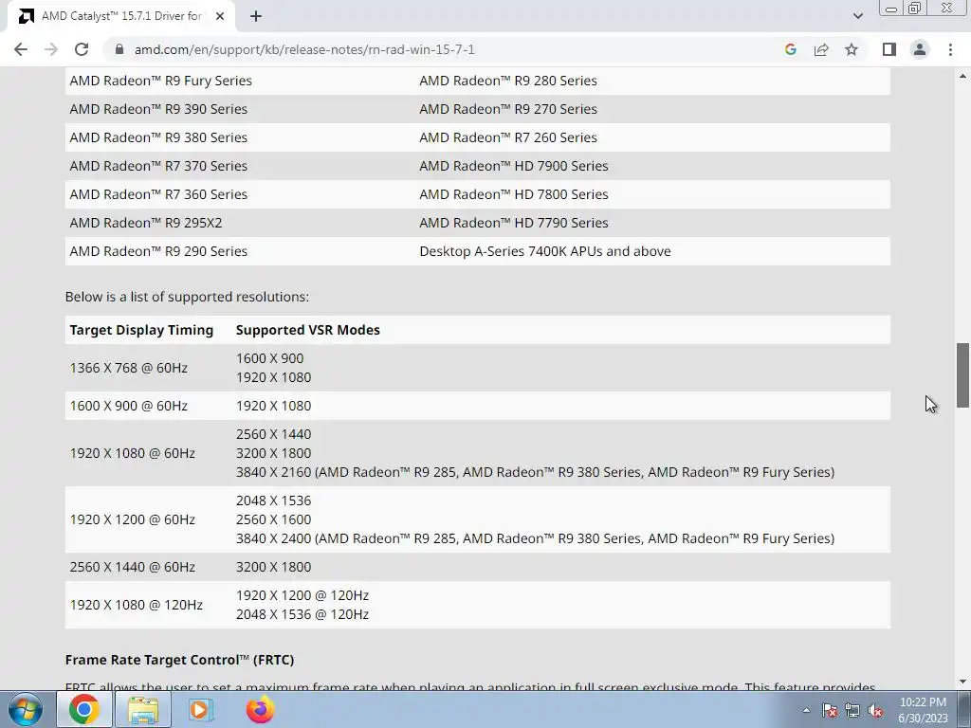Launch Firefox from the taskbar
Viewport: 971px width, 728px height.
pyautogui.click(x=260, y=709)
